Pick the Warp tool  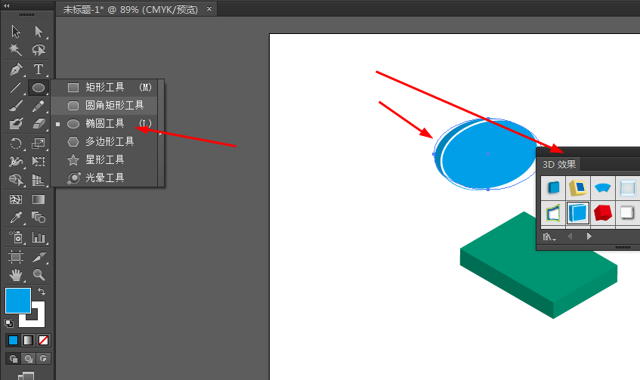coord(16,161)
